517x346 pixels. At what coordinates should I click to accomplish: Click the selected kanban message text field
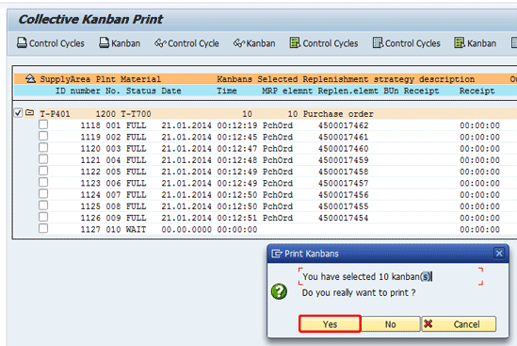point(391,276)
